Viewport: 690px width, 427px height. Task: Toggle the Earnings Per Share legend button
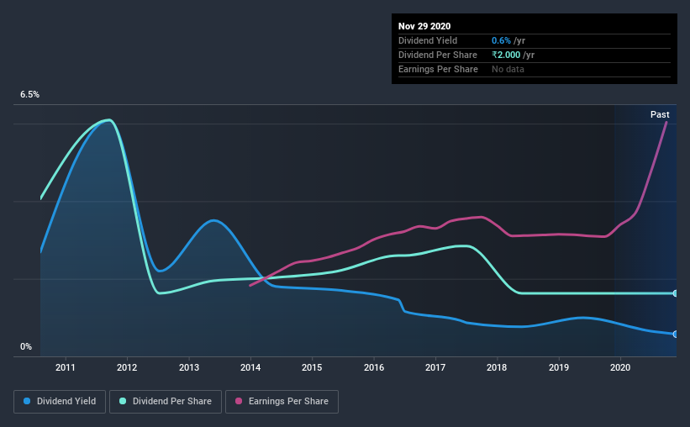(282, 402)
